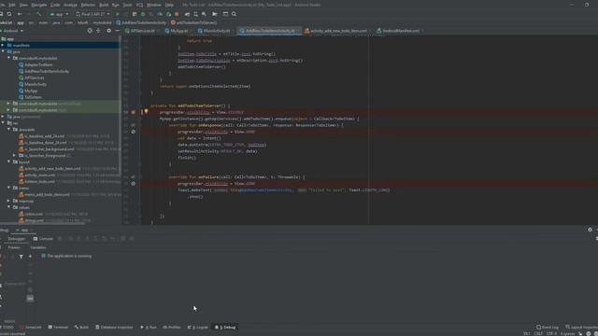
Task: Click the Back navigation arrow in toolbar
Action: point(20,14)
